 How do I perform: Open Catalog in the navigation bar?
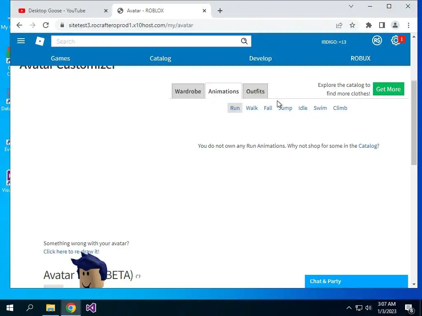(x=160, y=58)
